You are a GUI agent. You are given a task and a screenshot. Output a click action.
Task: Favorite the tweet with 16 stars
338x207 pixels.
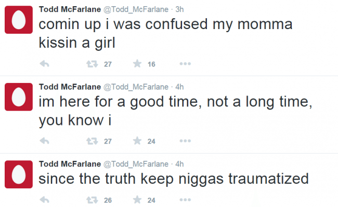(137, 64)
